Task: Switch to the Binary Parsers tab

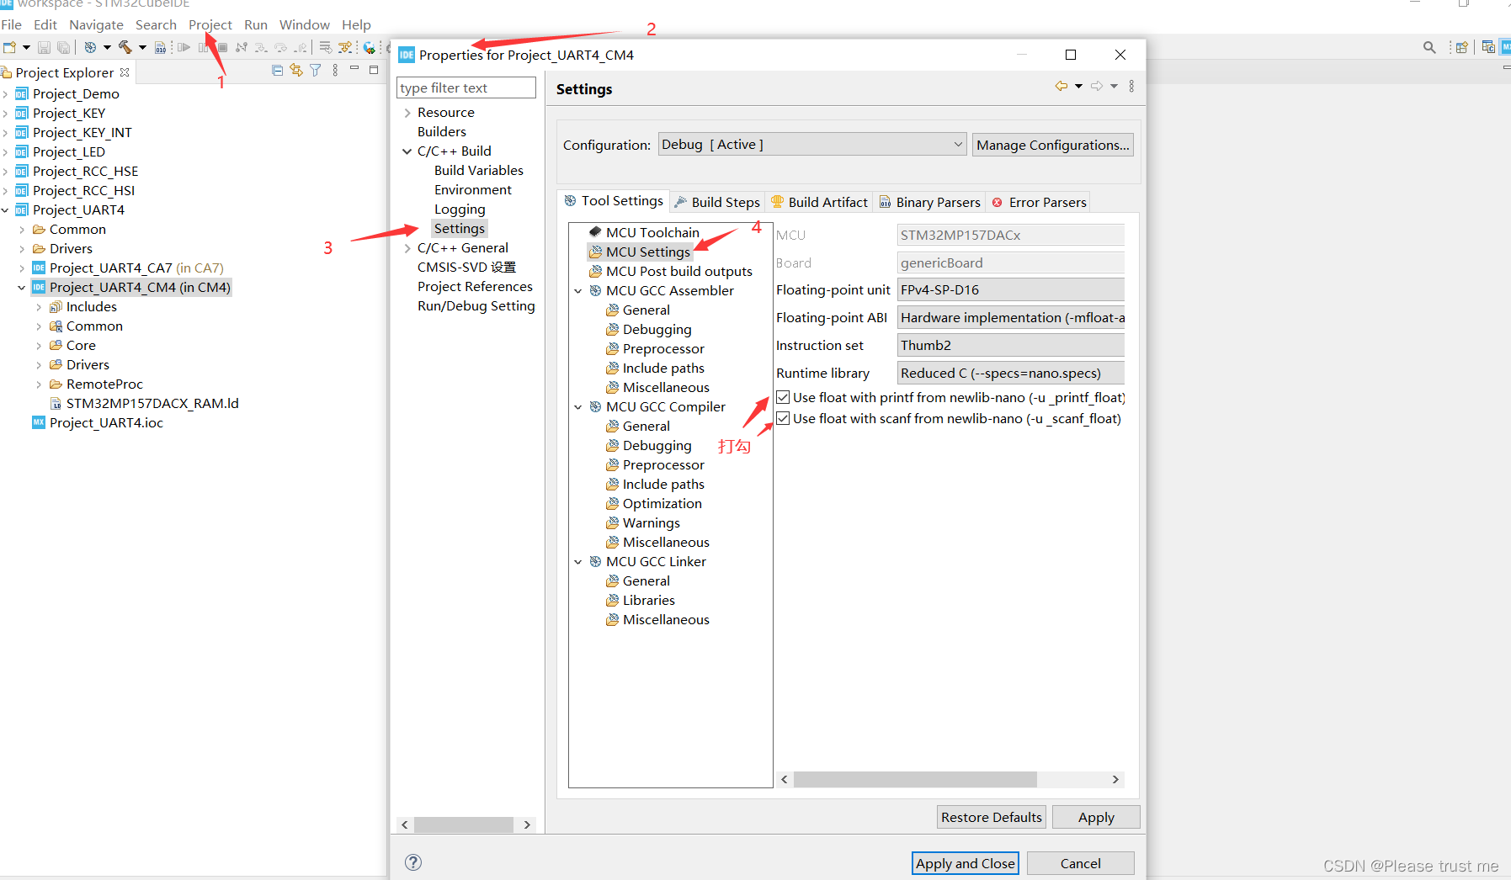Action: click(929, 202)
